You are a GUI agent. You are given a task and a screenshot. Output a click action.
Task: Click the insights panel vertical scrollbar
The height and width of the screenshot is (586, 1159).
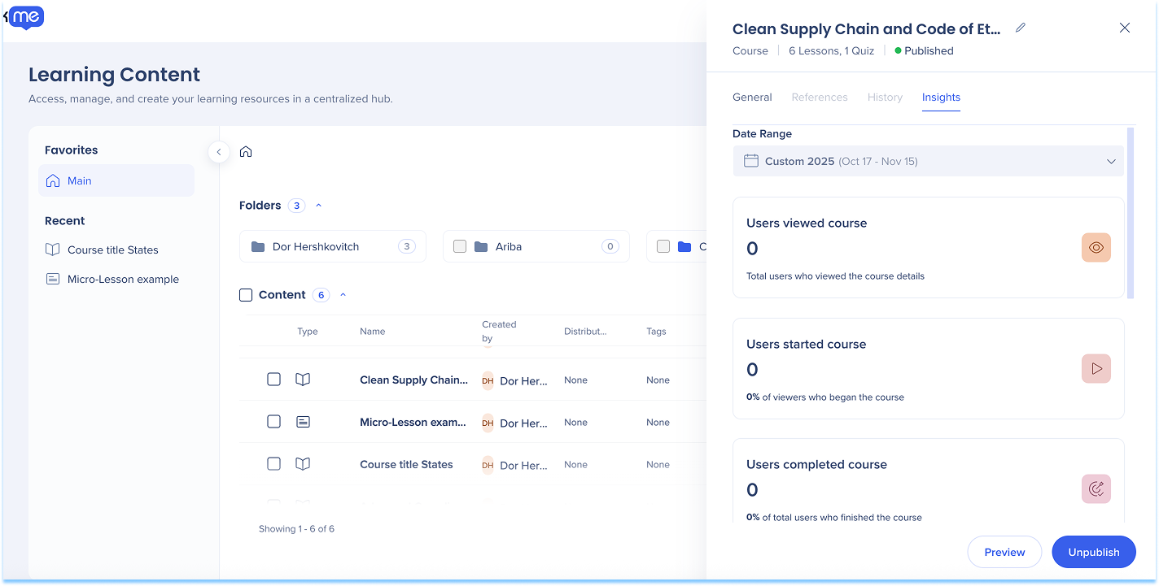coord(1130,211)
